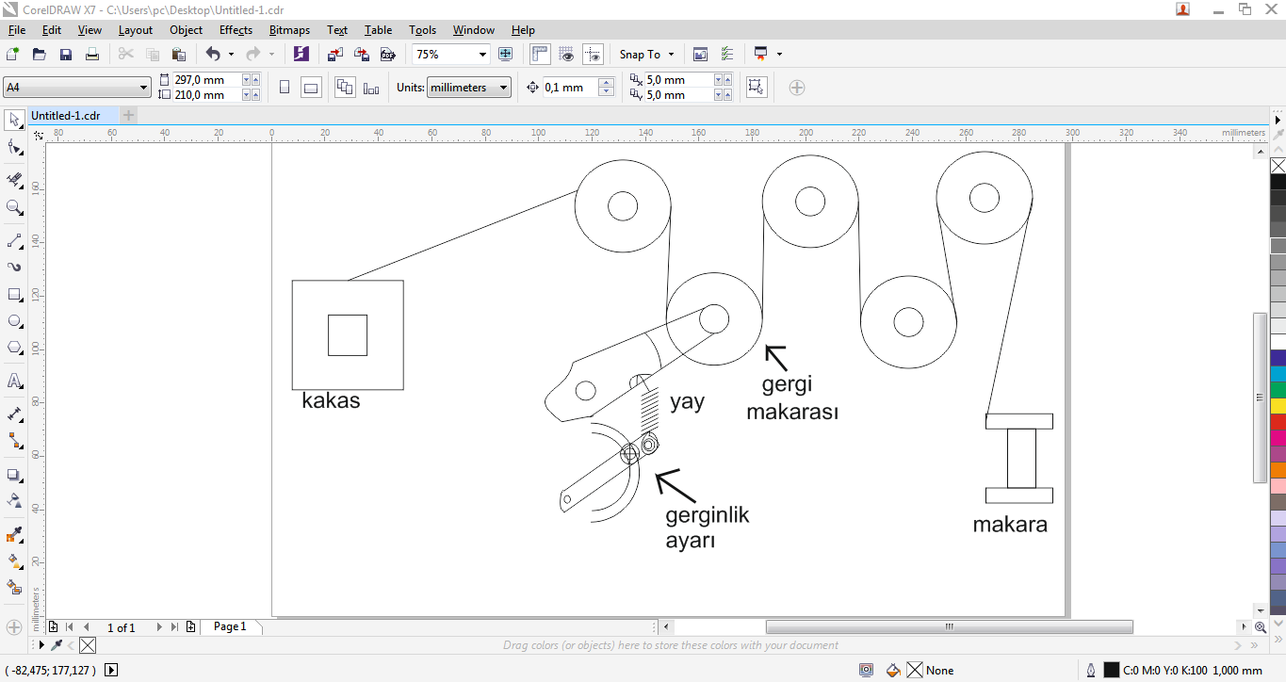Click the nudge distance 0,1 mm field
This screenshot has width=1286, height=682.
(569, 88)
